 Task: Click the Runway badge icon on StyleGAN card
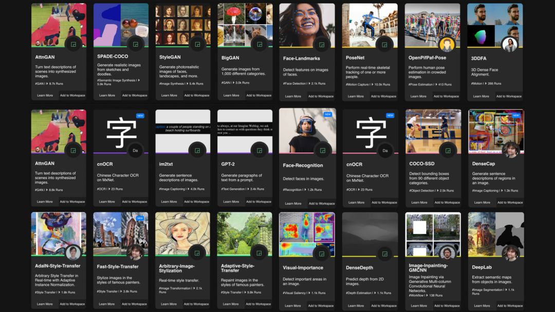pyautogui.click(x=197, y=45)
